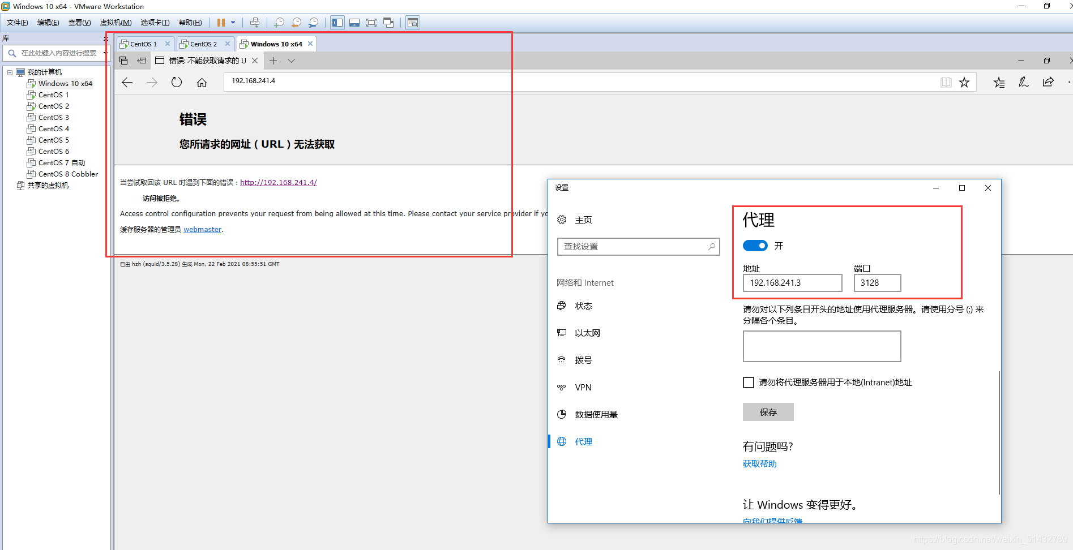Open the Snapshot Manager toolbar icon
The width and height of the screenshot is (1073, 550).
[x=313, y=23]
